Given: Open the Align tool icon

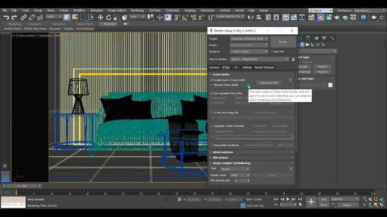Looking at the screenshot, I should [258, 17].
